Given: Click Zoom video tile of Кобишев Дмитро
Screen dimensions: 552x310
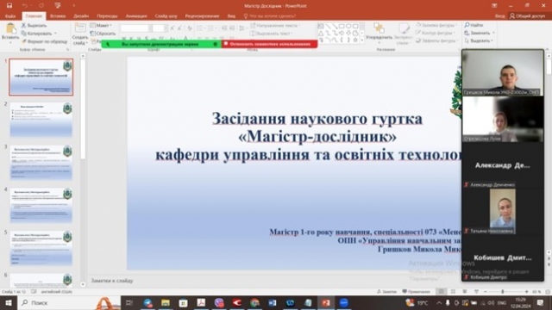Looking at the screenshot, I should pos(503,258).
